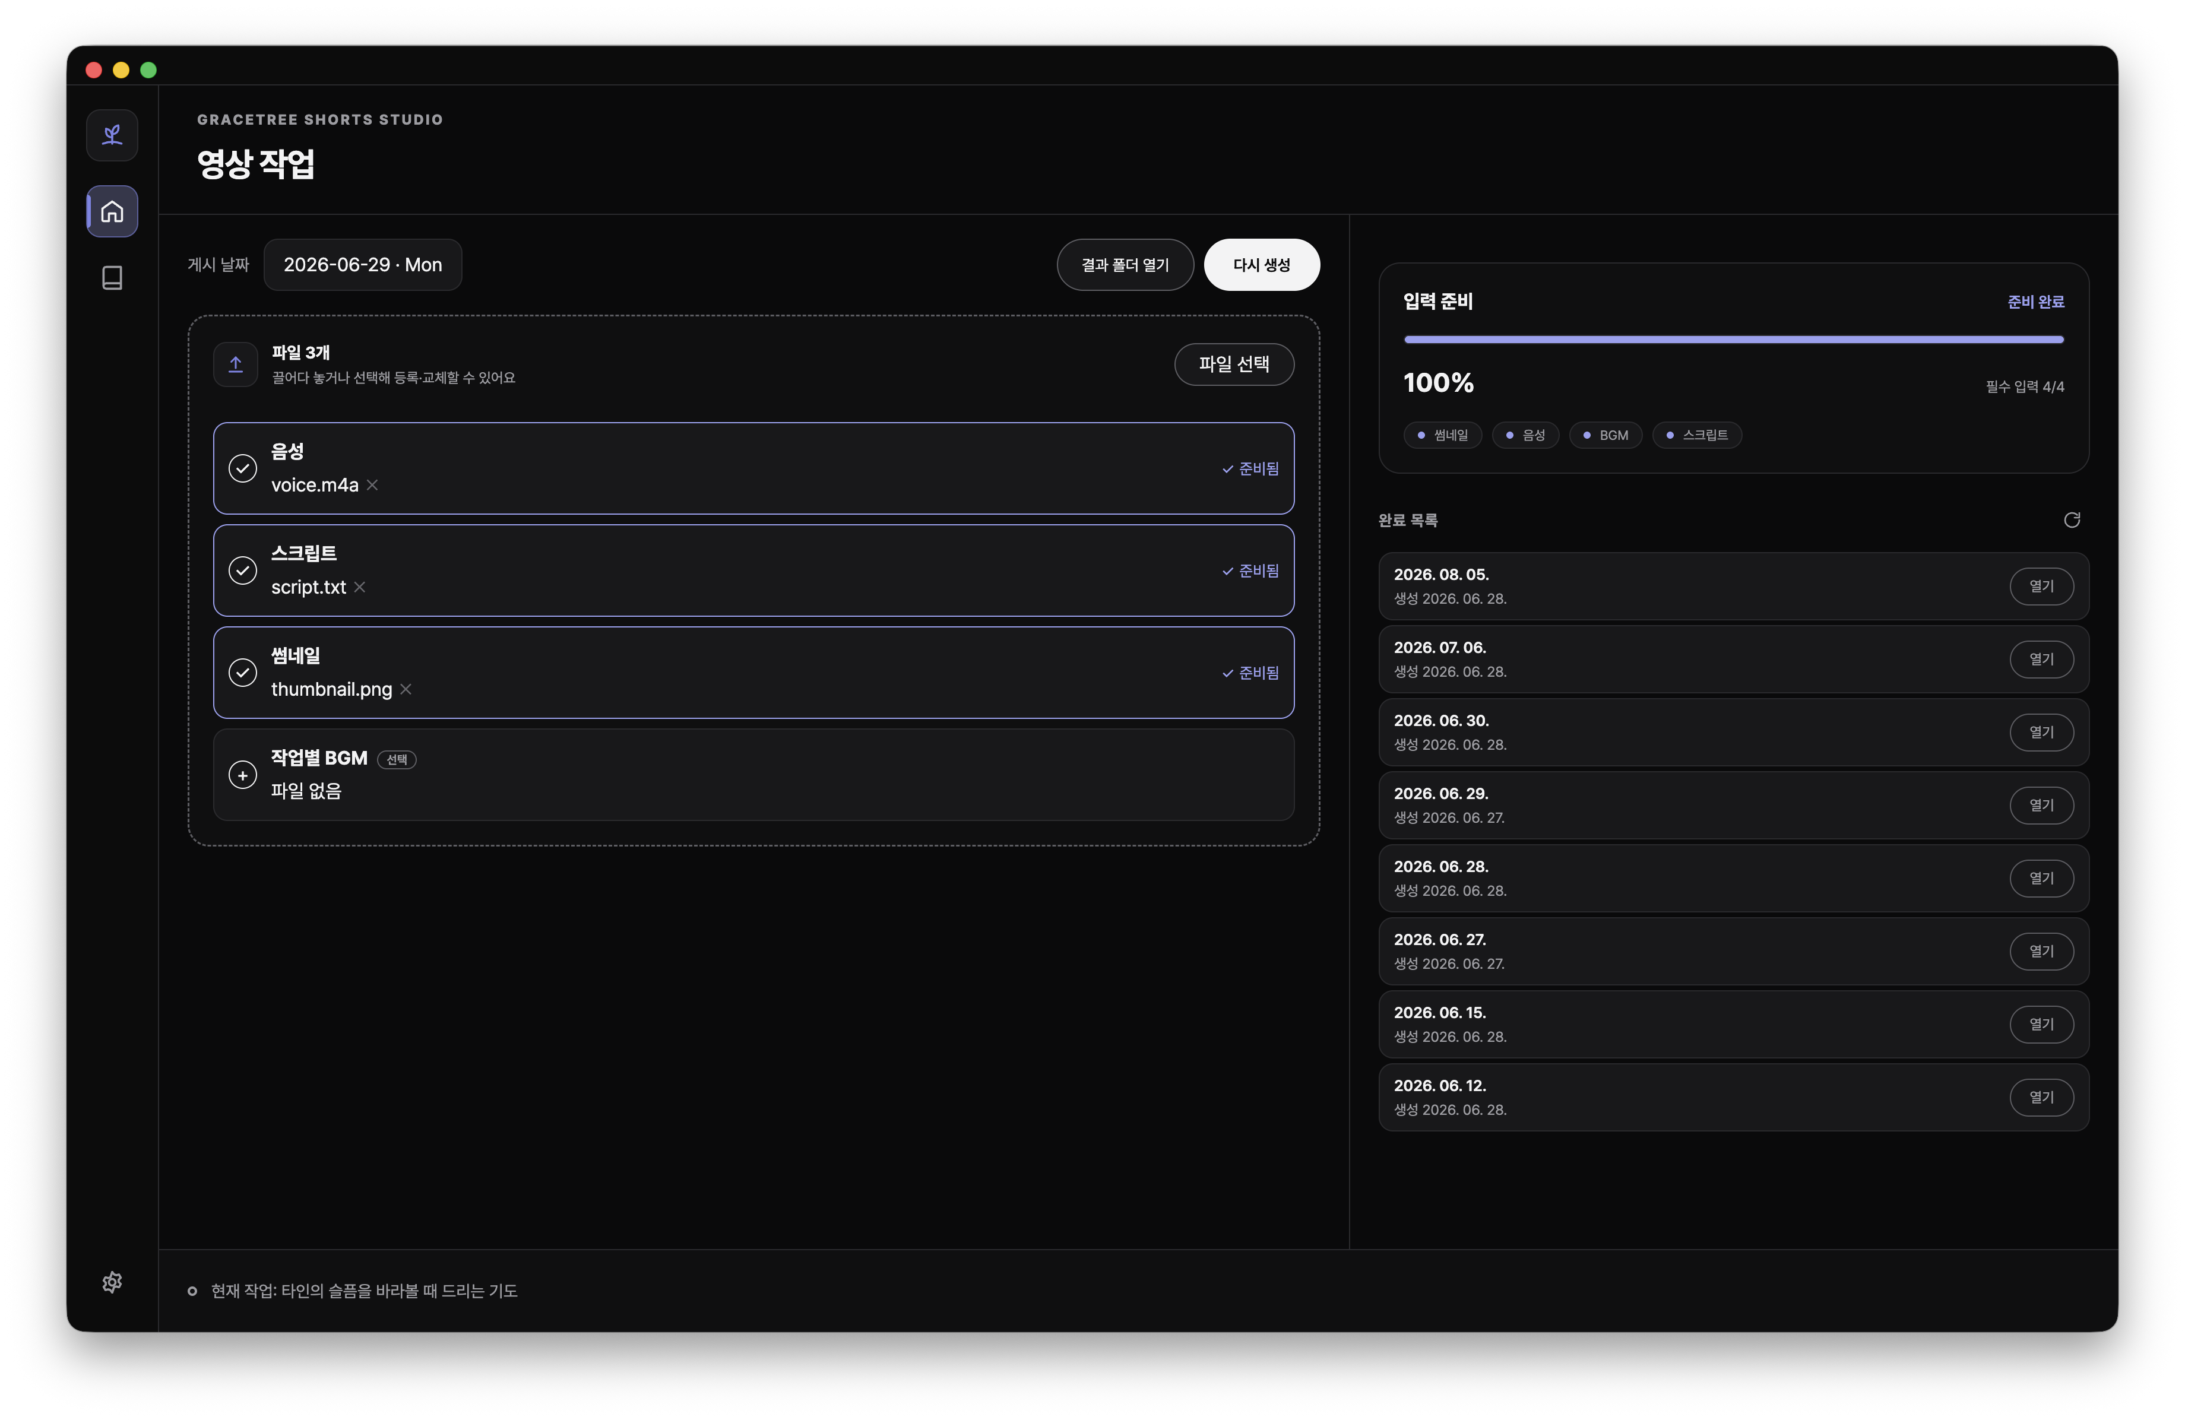The height and width of the screenshot is (1420, 2185).
Task: Open the home view in sidebar
Action: pos(112,212)
